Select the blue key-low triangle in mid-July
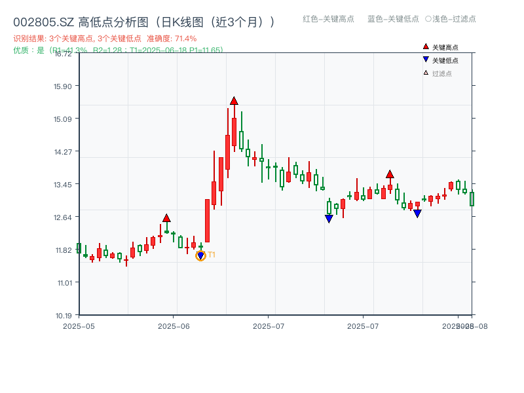This screenshot has height=393, width=524. pyautogui.click(x=329, y=217)
